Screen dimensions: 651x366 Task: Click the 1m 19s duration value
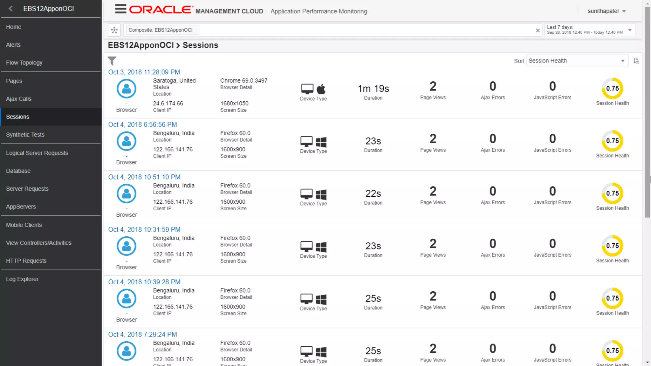pos(373,89)
